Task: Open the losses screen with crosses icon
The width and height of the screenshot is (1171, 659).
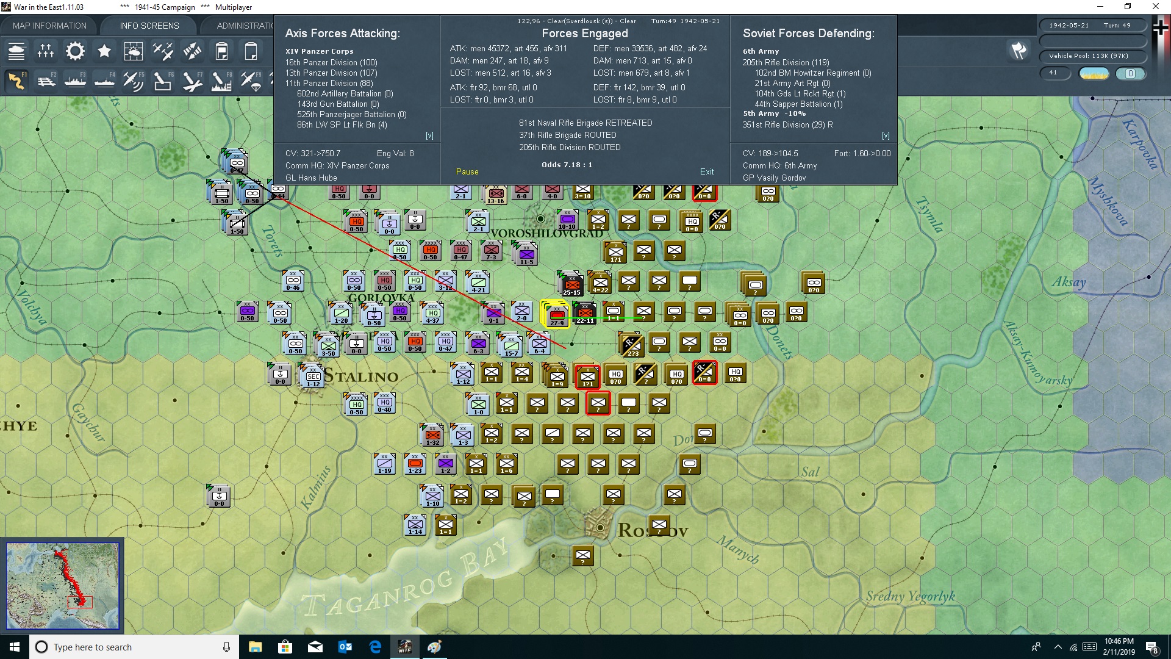Action: pos(46,51)
